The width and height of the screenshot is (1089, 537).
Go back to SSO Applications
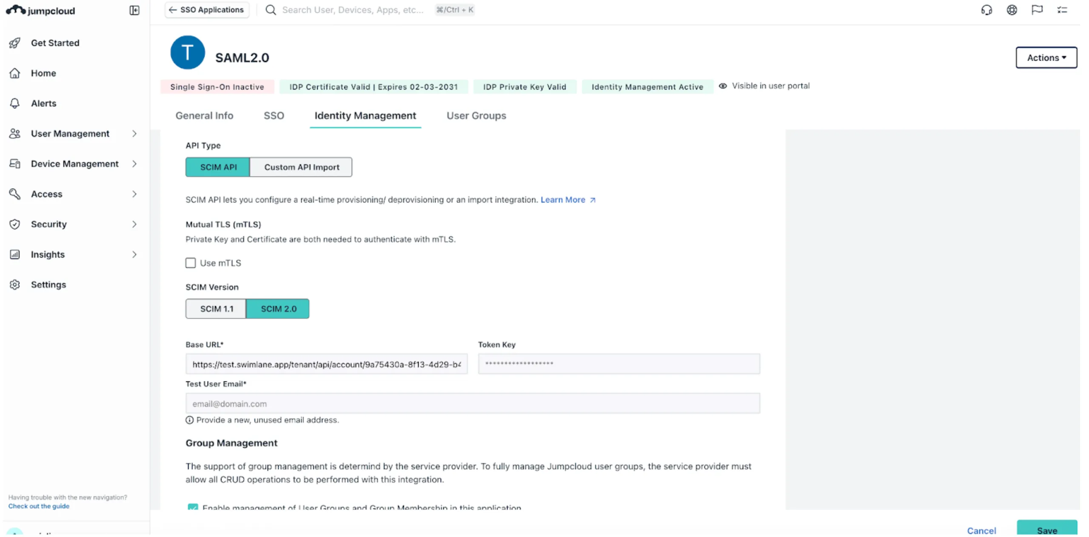coord(207,10)
